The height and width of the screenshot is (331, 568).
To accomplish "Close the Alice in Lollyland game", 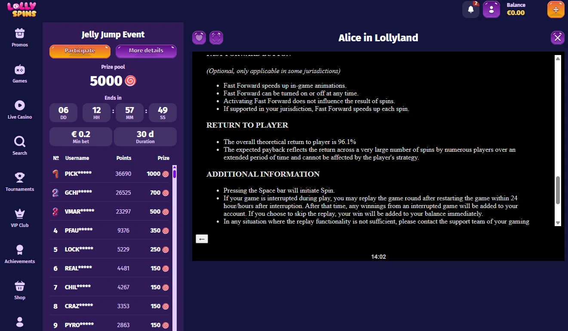I will click(x=558, y=38).
